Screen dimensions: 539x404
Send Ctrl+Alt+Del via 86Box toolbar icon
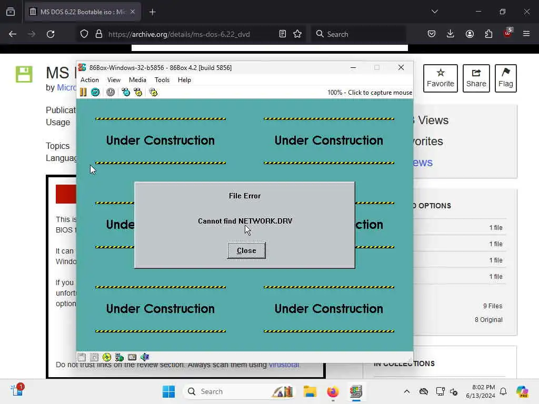pyautogui.click(x=125, y=92)
